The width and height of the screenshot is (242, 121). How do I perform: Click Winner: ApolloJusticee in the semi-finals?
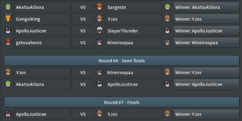pyautogui.click(x=206, y=84)
